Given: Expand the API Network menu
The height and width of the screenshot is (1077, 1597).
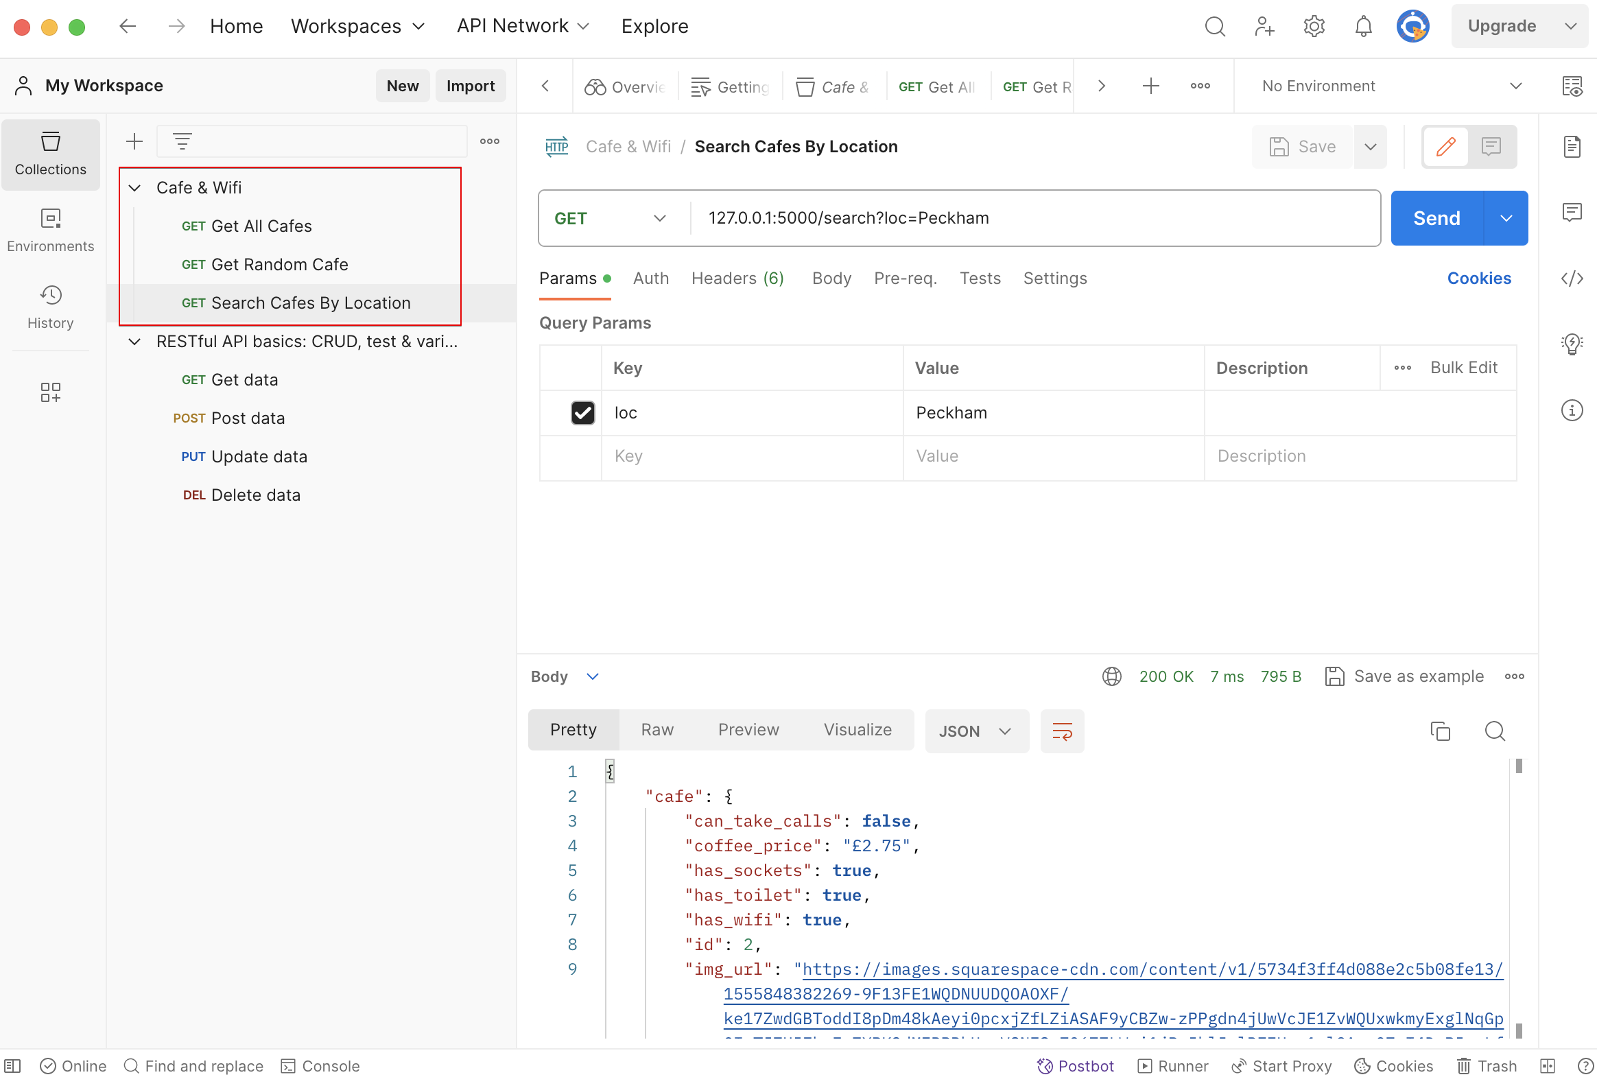Looking at the screenshot, I should pos(523,26).
